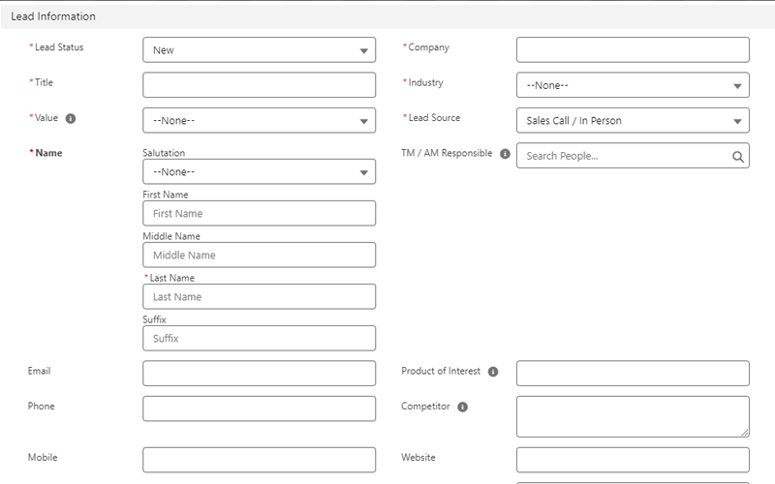The width and height of the screenshot is (775, 484).
Task: Focus the Suffix field
Action: coord(259,339)
